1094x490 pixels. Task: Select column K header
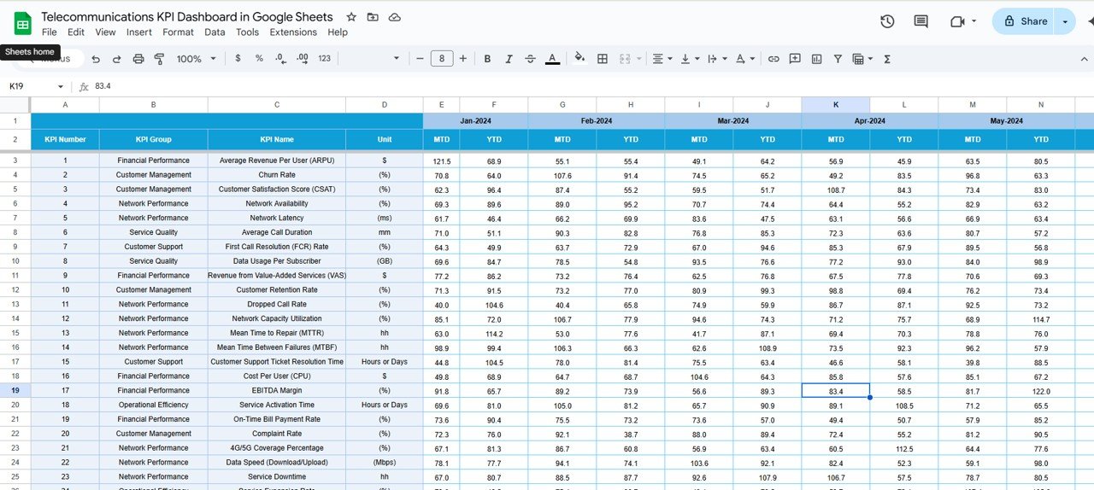coord(836,104)
